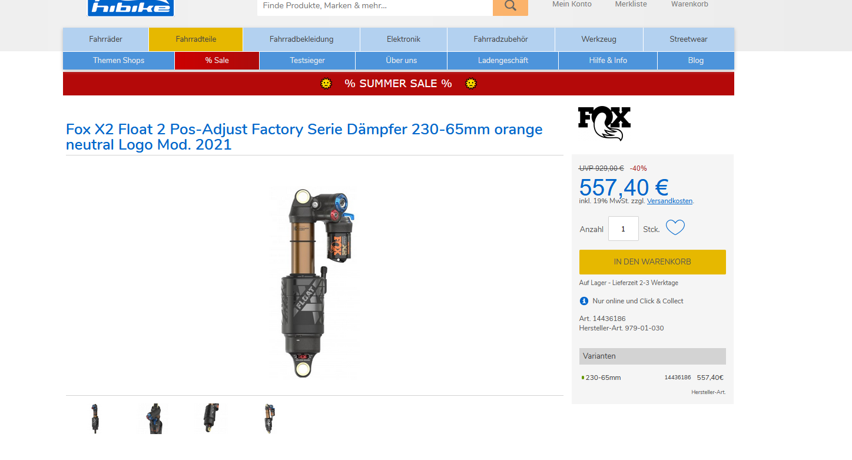Click the orange search magnifier button
The width and height of the screenshot is (852, 460).
click(x=510, y=6)
